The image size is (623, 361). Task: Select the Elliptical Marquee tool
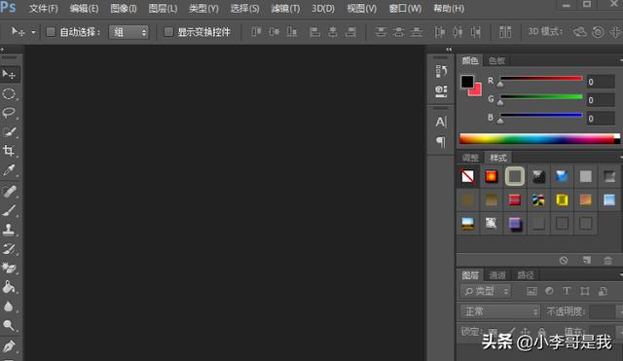9,93
